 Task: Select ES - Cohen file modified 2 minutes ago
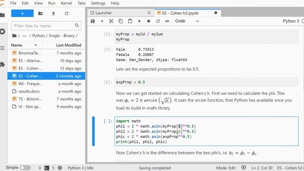pos(46,76)
